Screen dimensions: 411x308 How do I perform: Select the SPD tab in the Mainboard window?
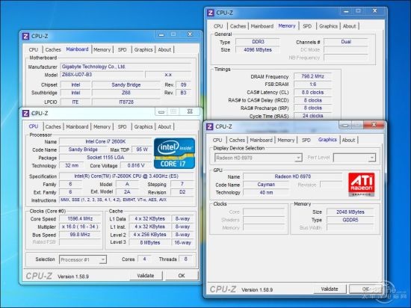[122, 49]
